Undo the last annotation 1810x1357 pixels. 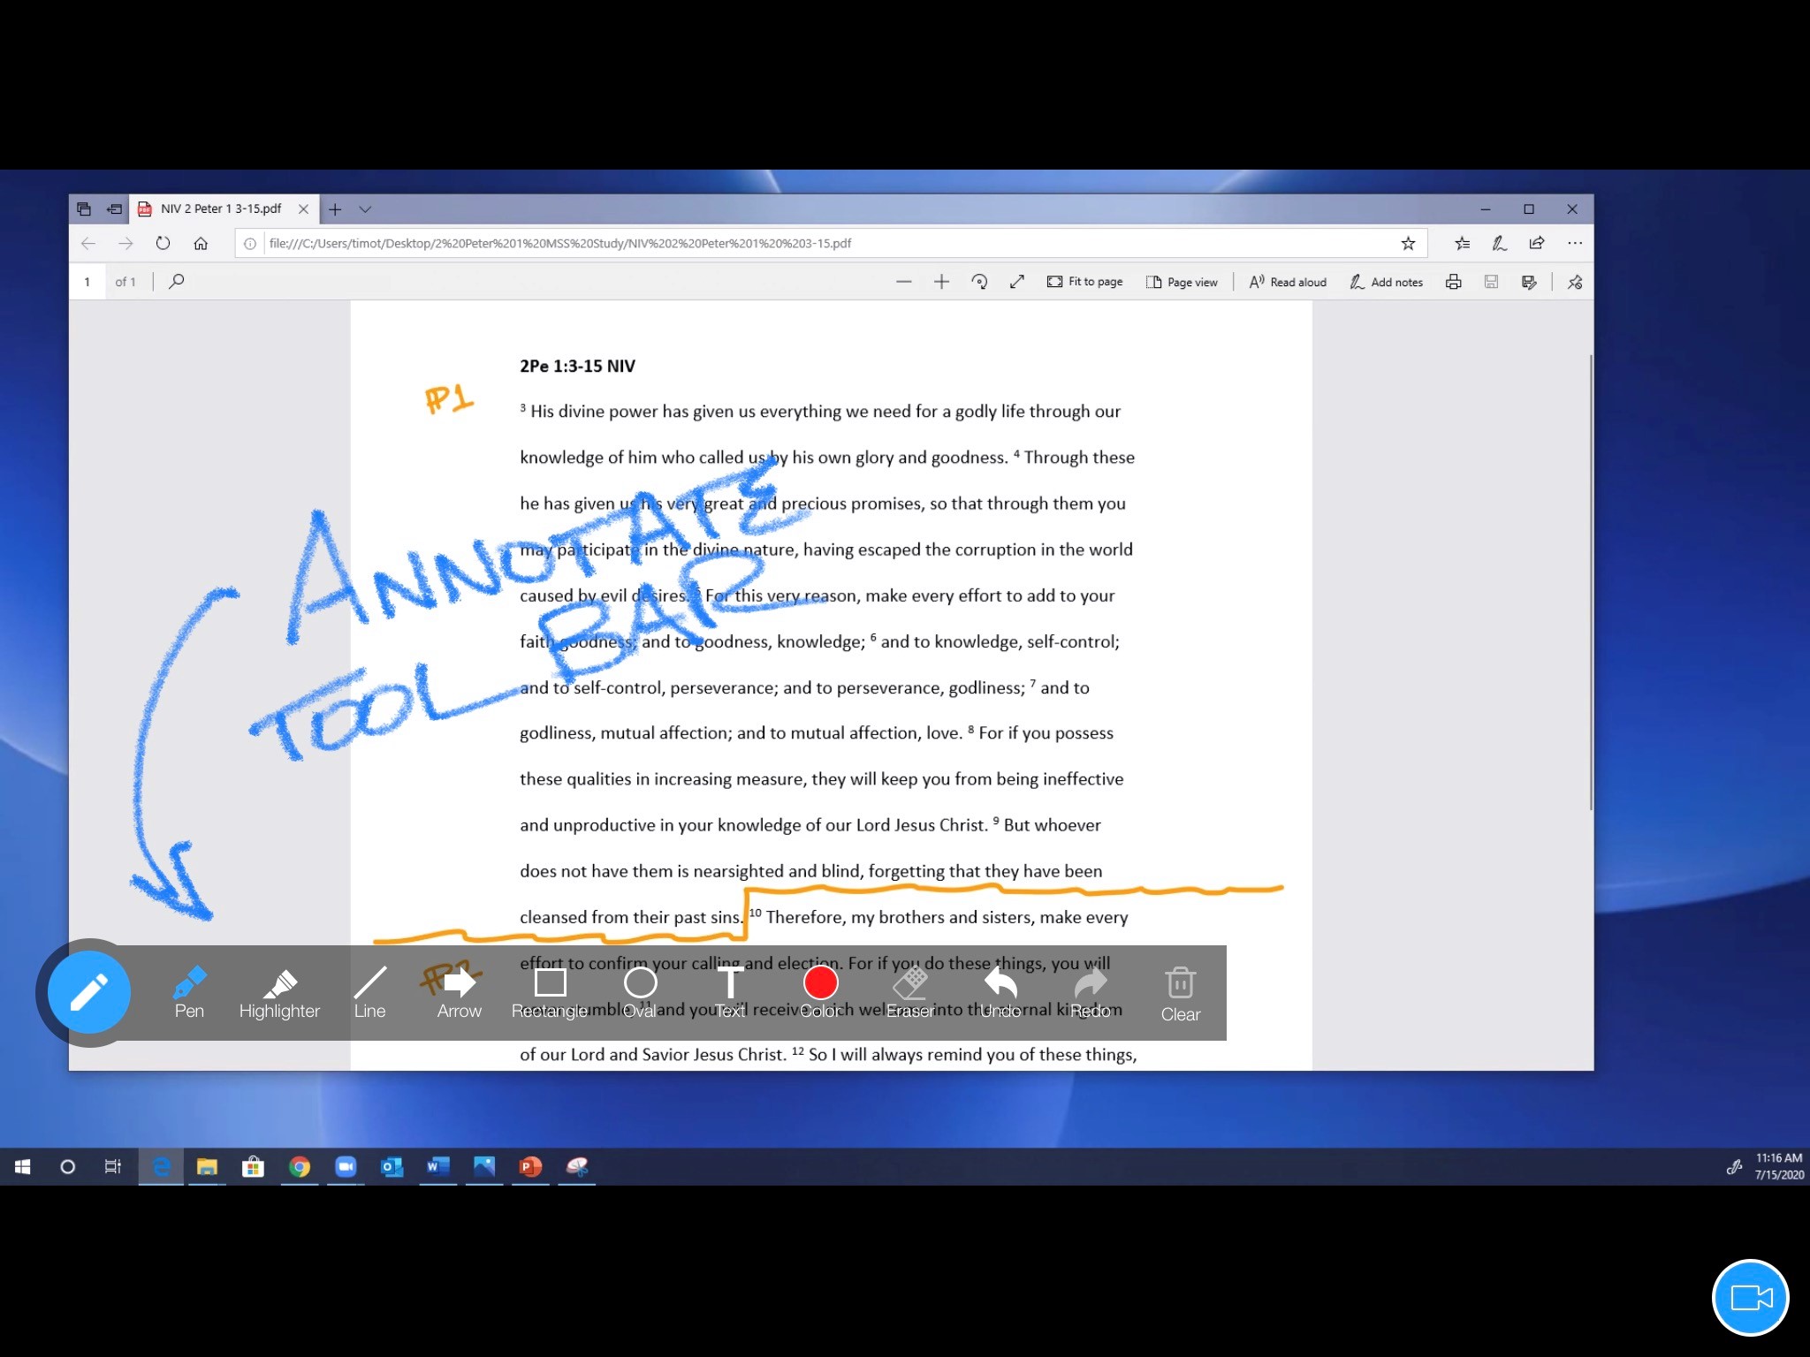pos(1000,992)
